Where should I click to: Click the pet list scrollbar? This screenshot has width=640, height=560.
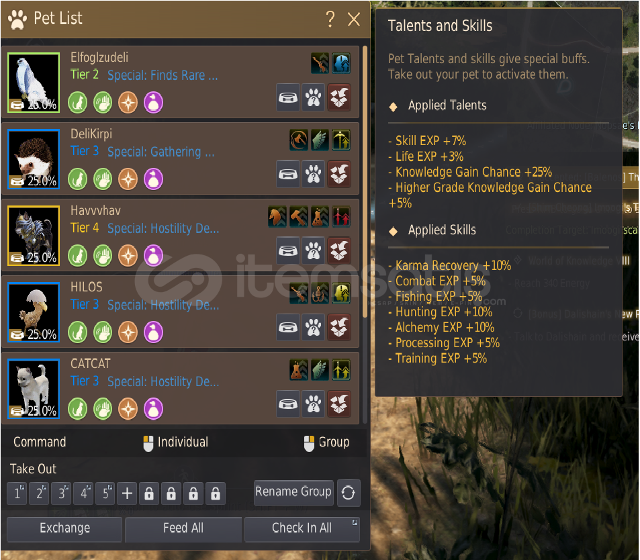(x=365, y=182)
